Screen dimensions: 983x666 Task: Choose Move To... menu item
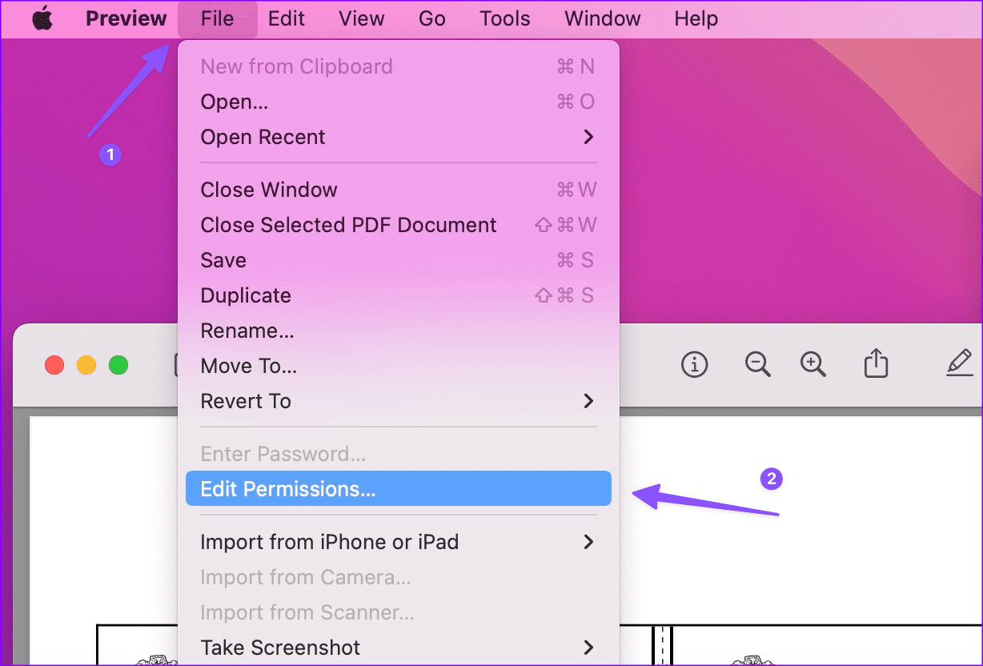(399, 366)
